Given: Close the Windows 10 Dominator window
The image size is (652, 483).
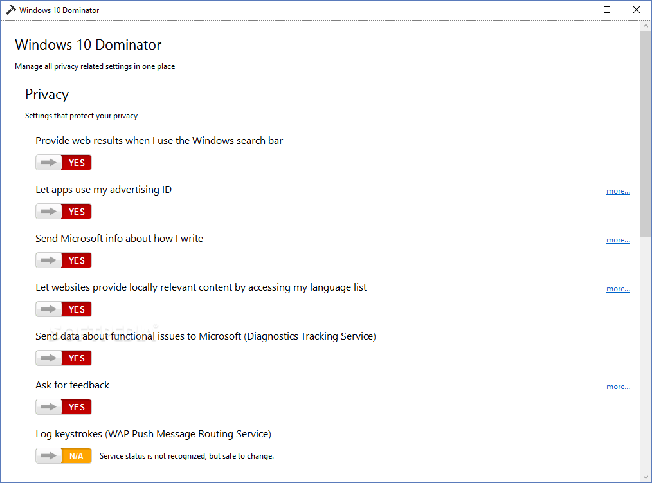Looking at the screenshot, I should [637, 10].
